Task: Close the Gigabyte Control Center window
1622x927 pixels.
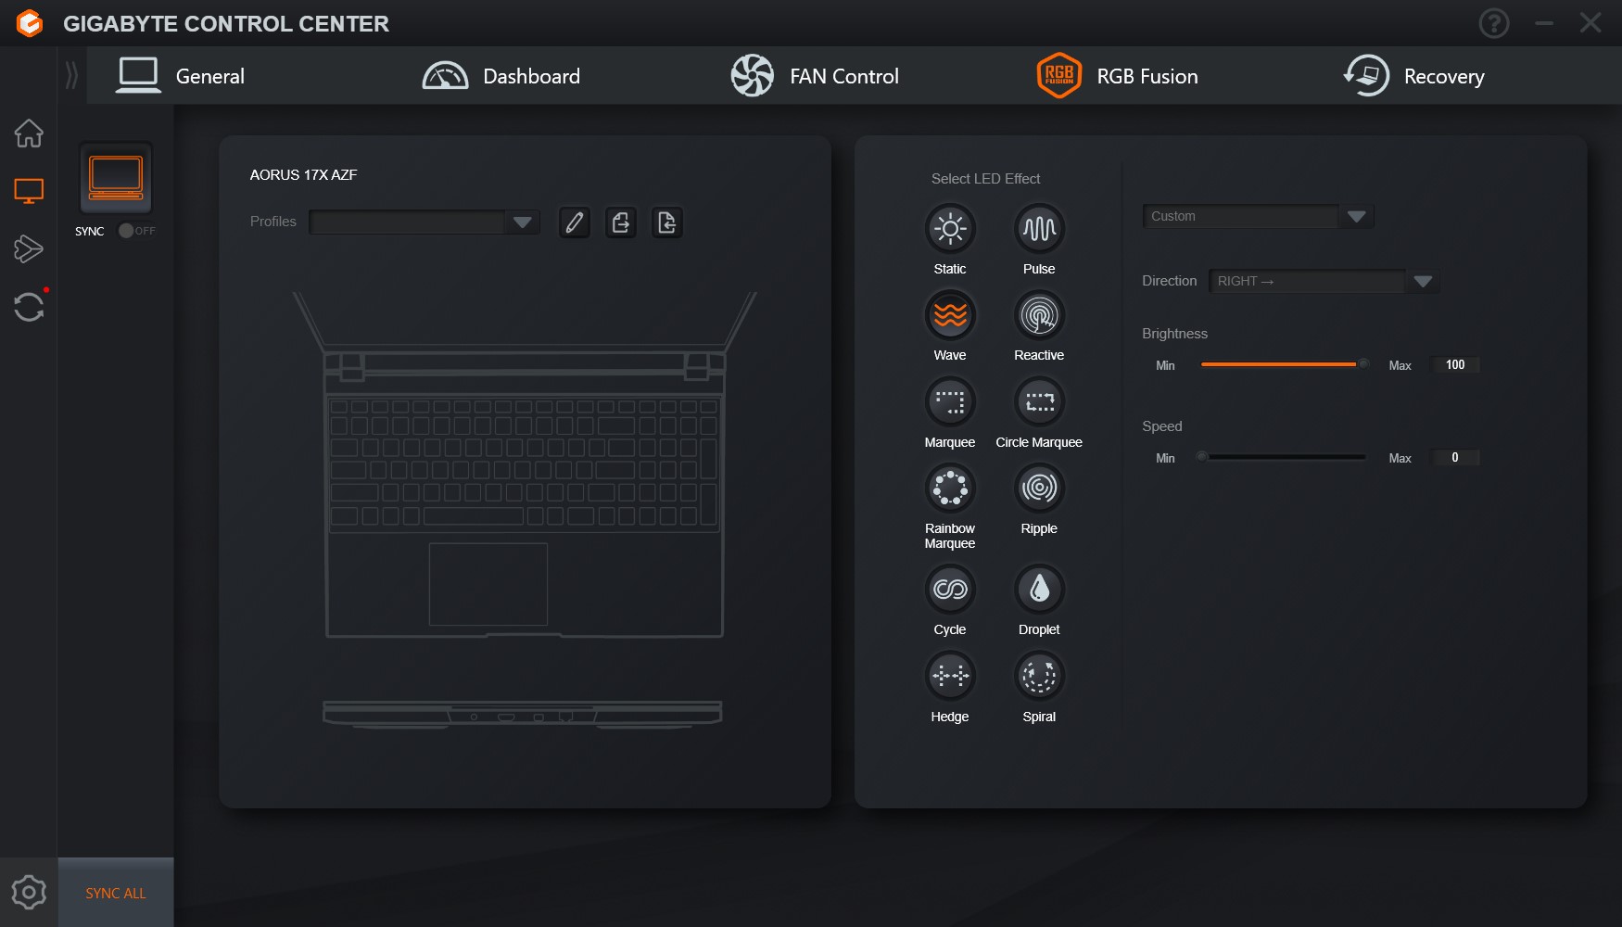Action: tap(1590, 23)
